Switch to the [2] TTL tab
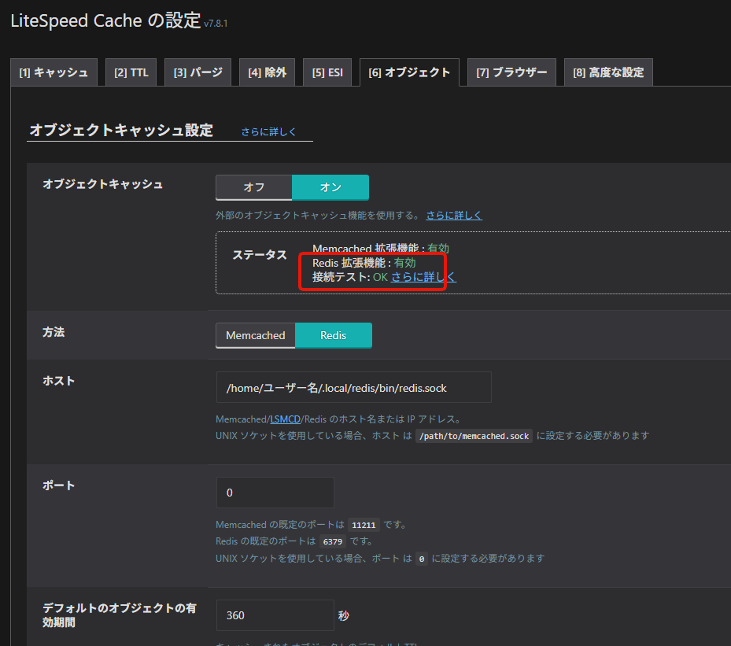Screen dimensions: 731x646 (131, 72)
